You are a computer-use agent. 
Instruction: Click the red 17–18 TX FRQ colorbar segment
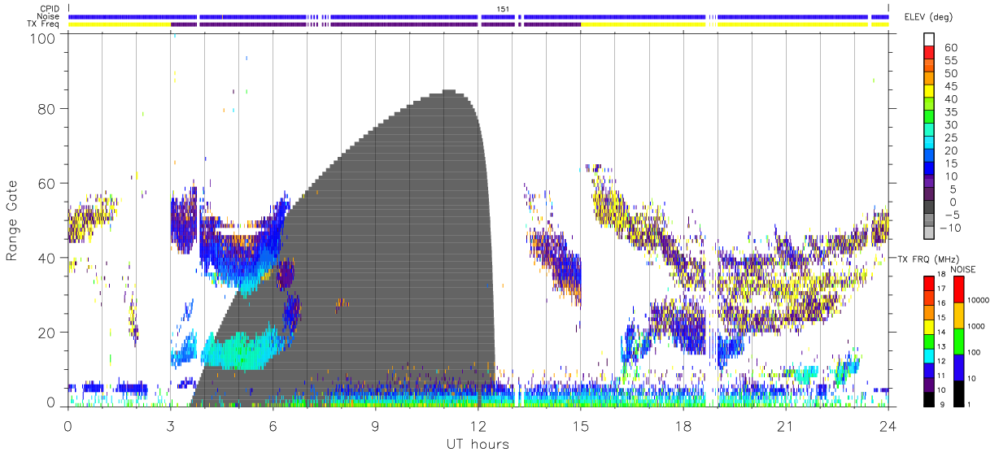928,282
